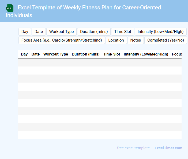This screenshot has width=188, height=159.
Task: Click the Notes tag button
Action: [136, 40]
